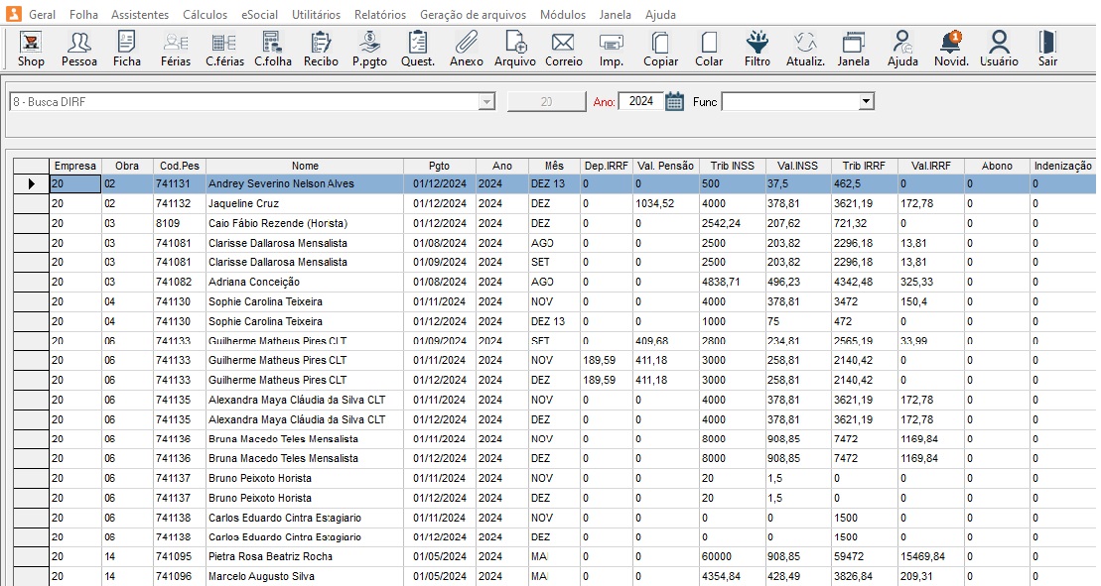Open Recibo from the toolbar
Viewport: 1101px width, 586px height.
pyautogui.click(x=321, y=48)
